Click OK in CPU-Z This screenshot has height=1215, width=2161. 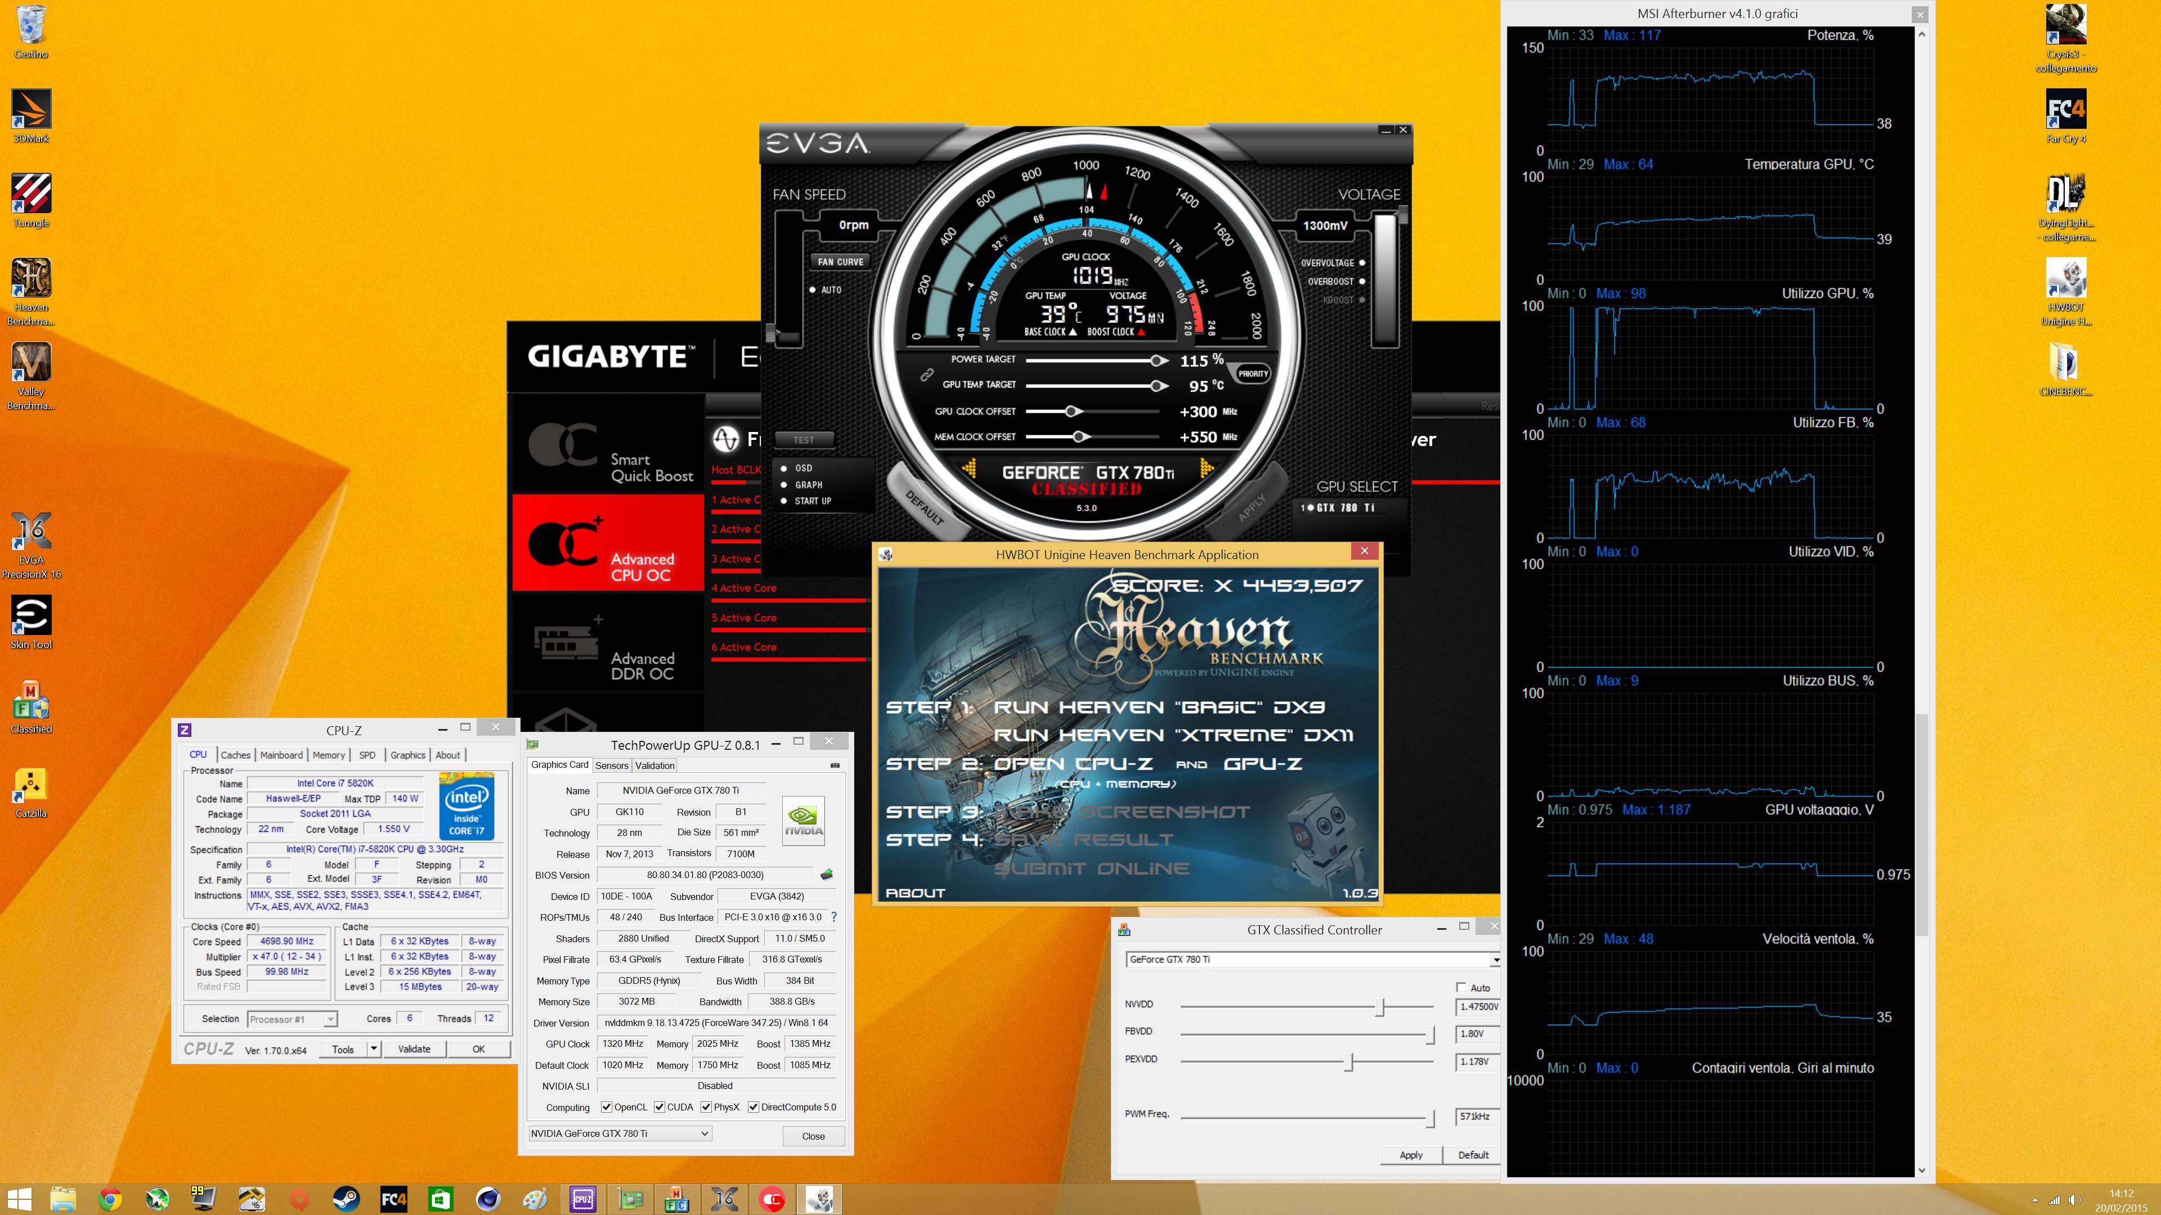point(478,1049)
